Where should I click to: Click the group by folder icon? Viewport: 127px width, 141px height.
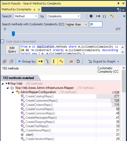(x=71, y=61)
